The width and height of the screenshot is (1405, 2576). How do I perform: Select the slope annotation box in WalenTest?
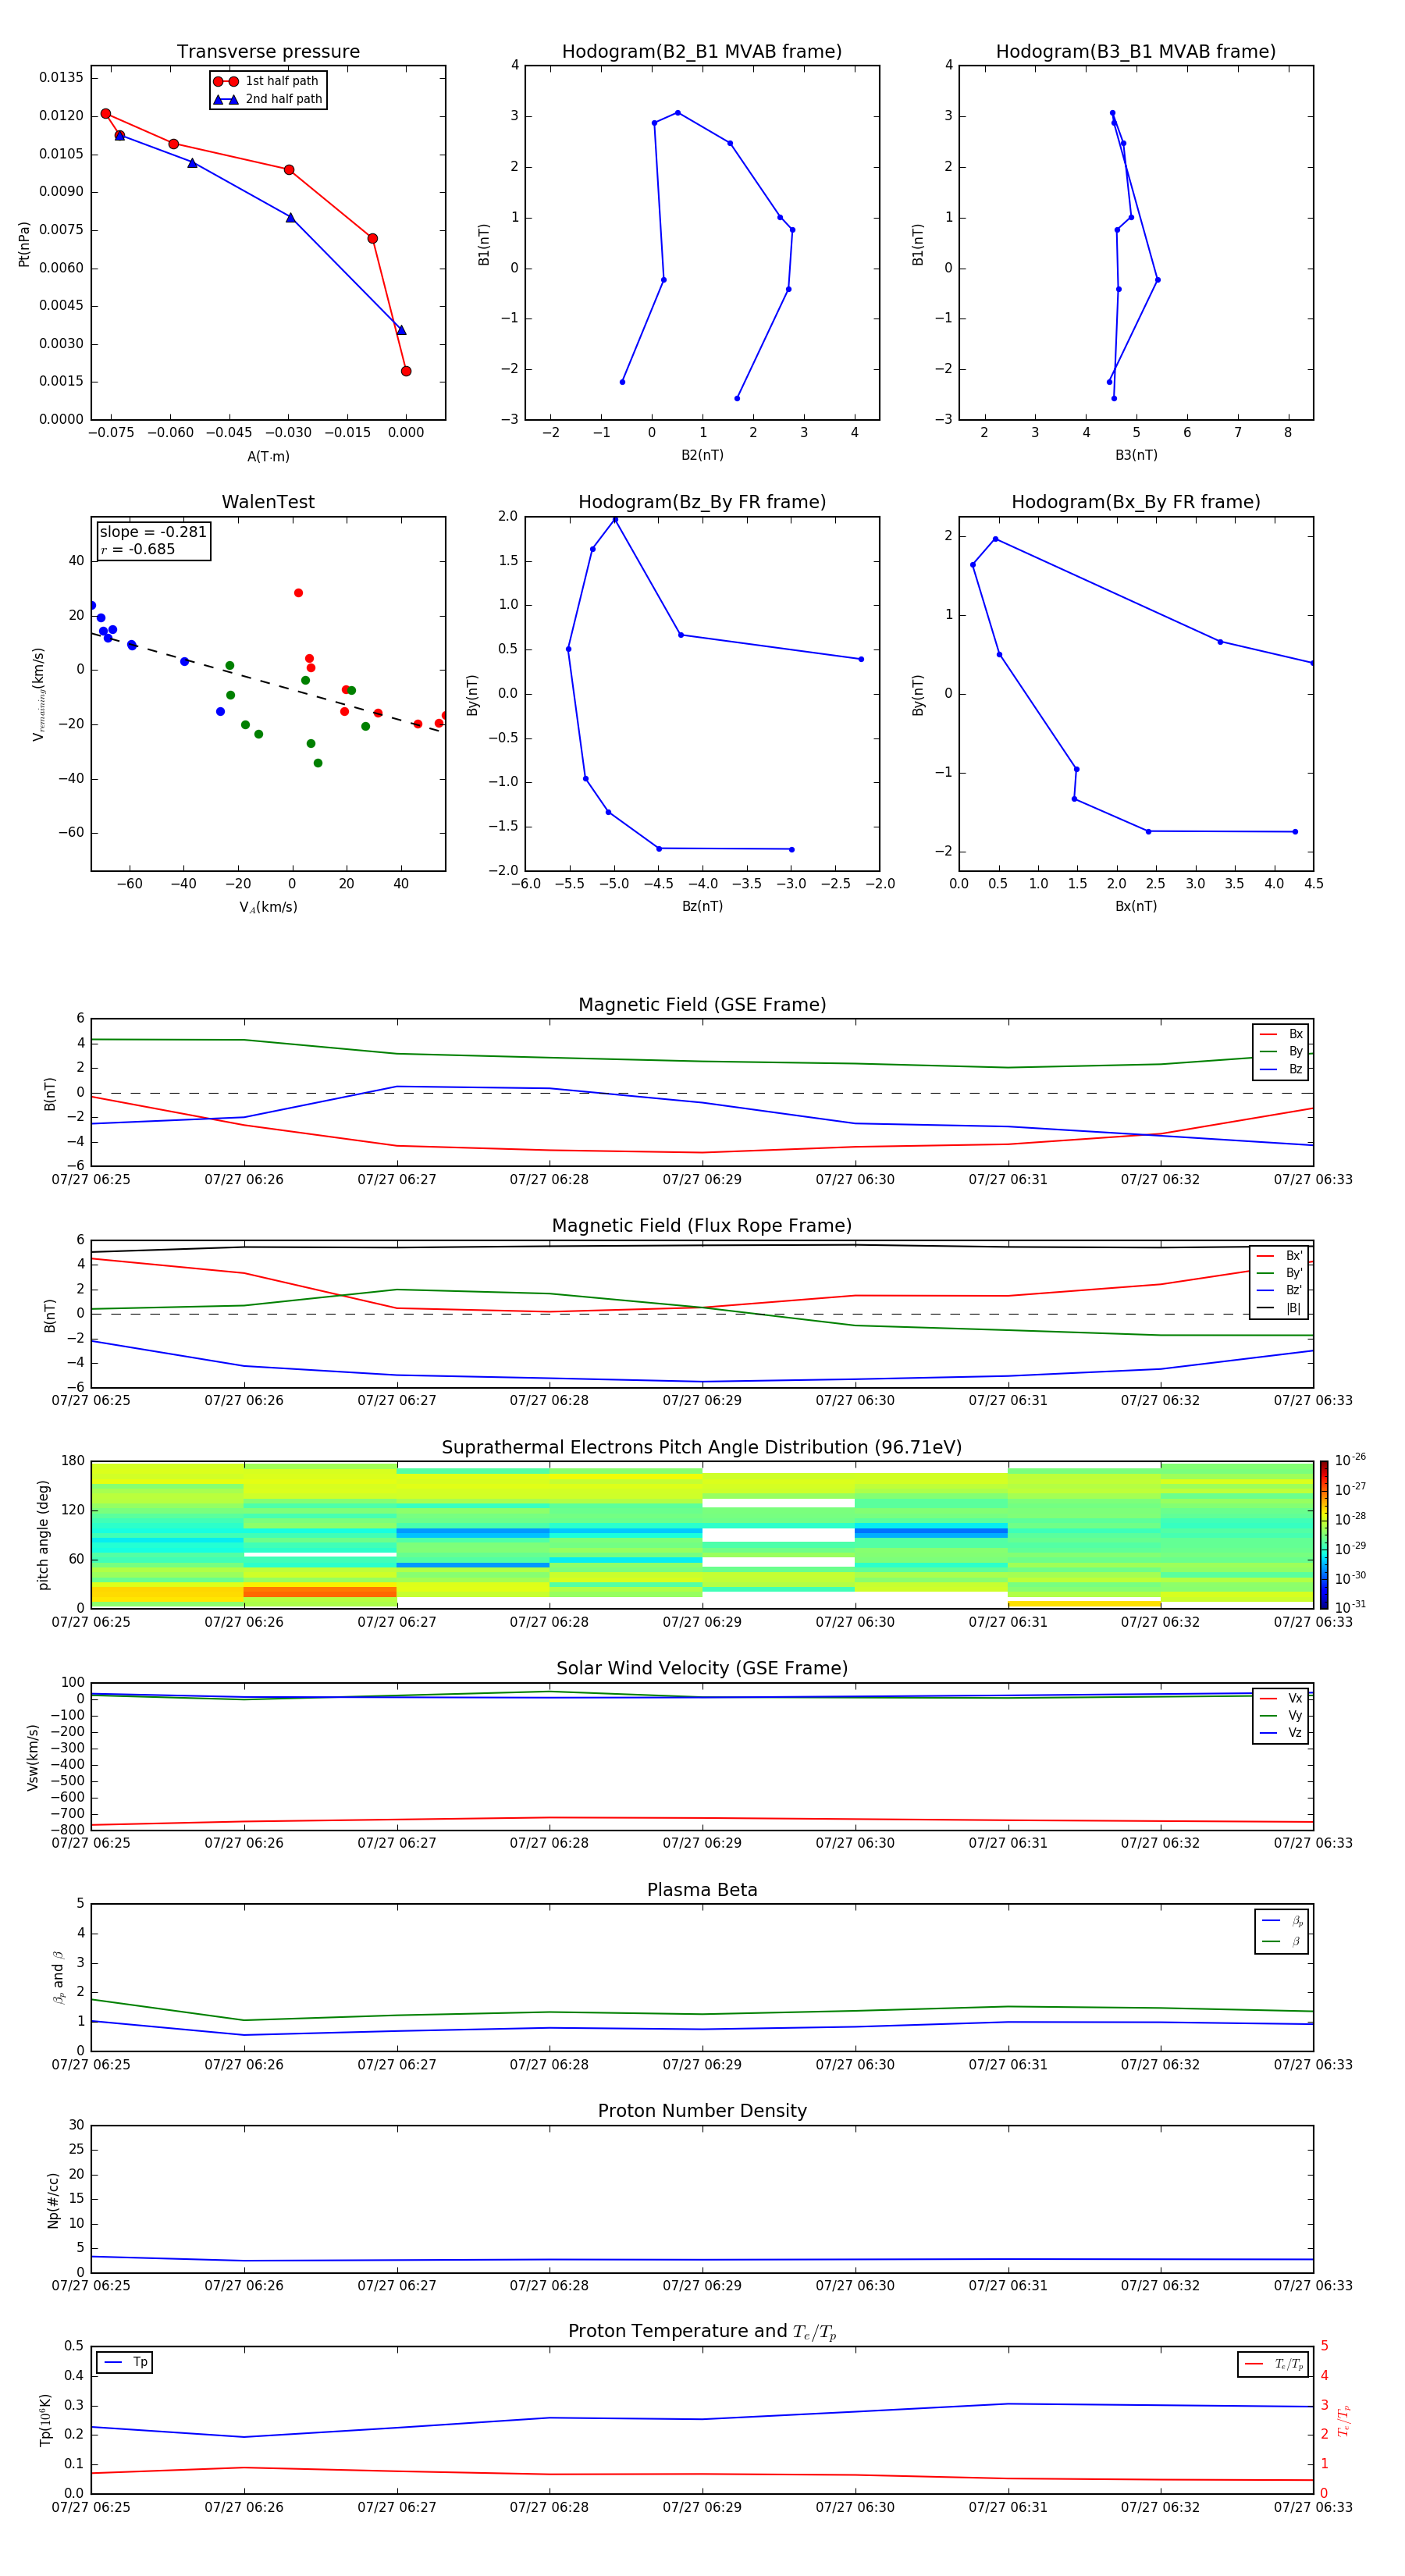[x=153, y=540]
